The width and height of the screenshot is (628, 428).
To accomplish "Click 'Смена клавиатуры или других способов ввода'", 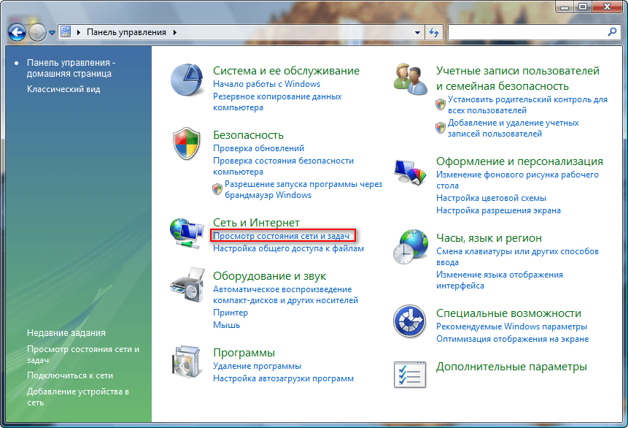I will (517, 256).
